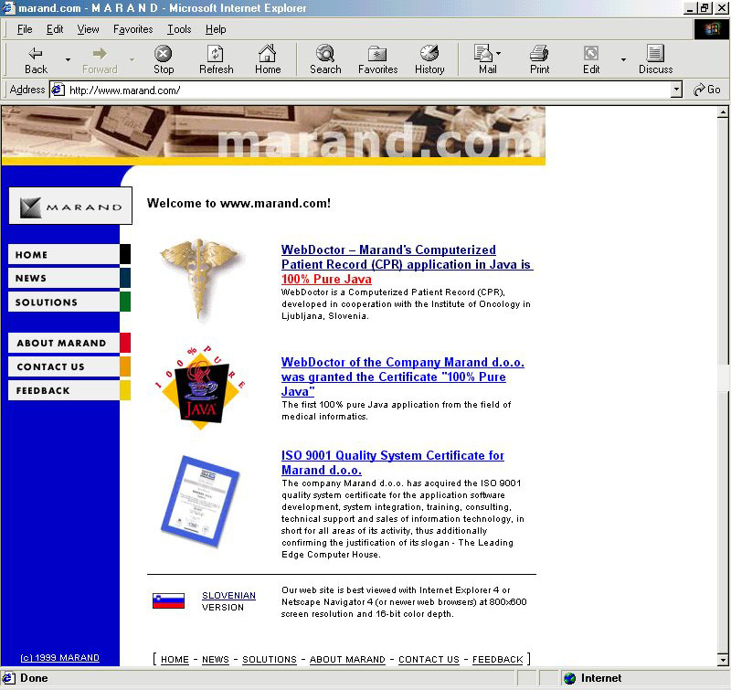
Task: Select HOME in the sidebar navigation
Action: click(x=69, y=255)
